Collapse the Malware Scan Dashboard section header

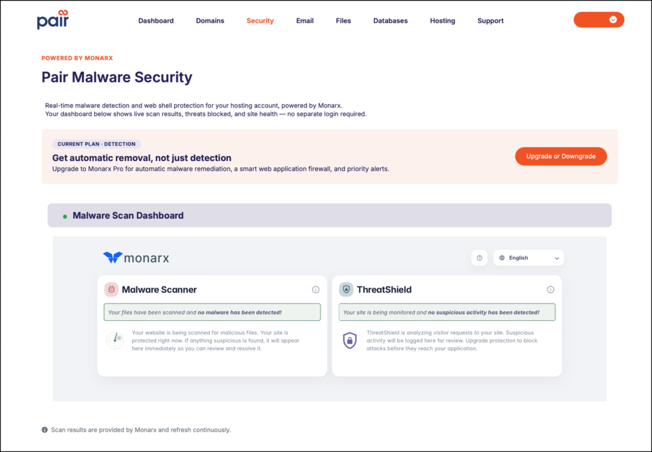point(329,215)
